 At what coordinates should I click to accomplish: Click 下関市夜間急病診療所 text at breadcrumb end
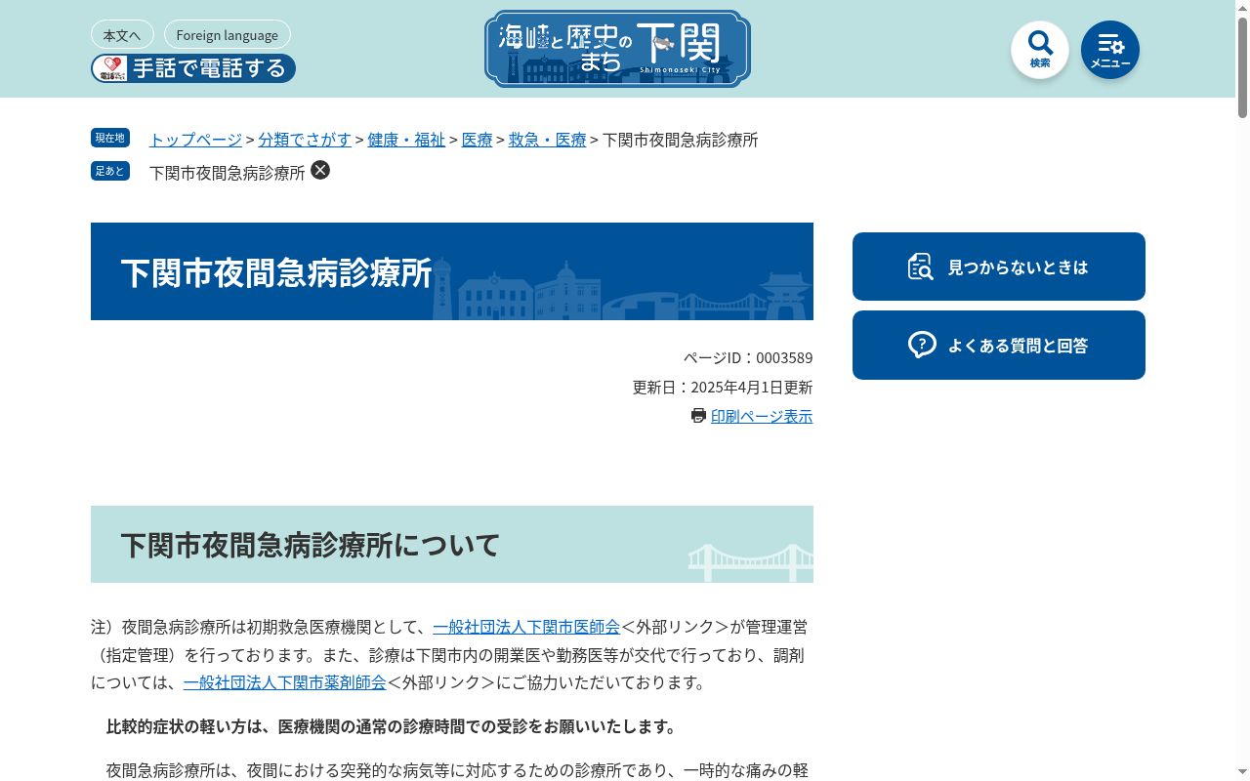(681, 140)
